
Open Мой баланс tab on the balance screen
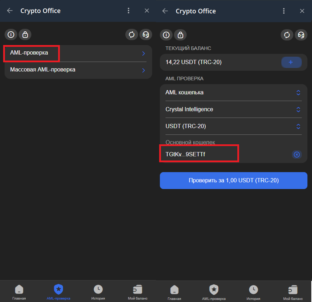293,292
